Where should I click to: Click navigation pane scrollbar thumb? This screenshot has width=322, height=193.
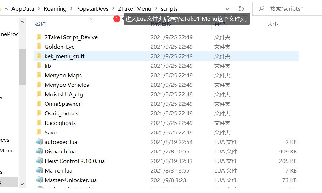(x=22, y=67)
